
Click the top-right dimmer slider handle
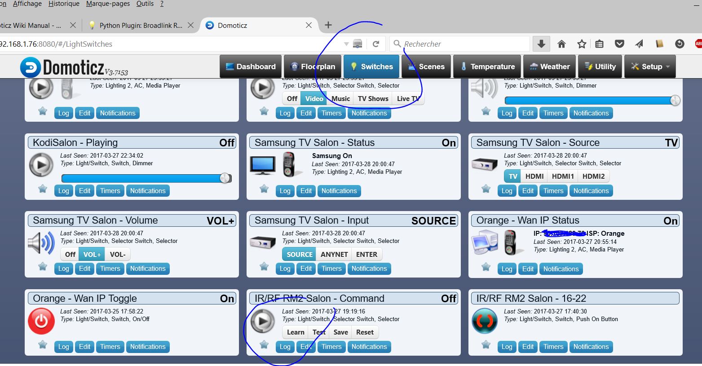pos(675,101)
